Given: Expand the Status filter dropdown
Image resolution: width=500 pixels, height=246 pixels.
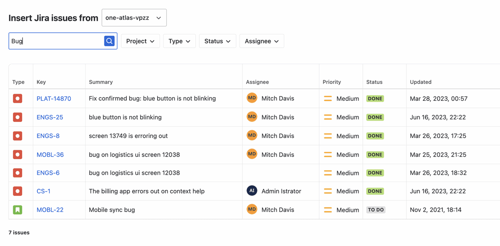Looking at the screenshot, I should [217, 41].
